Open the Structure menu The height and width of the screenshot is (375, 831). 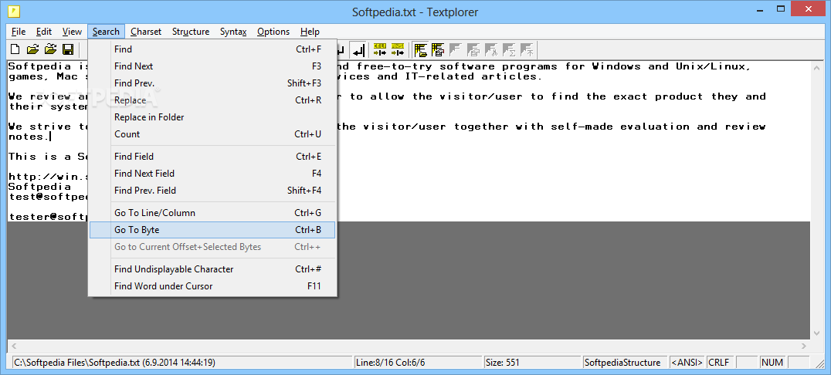coord(191,32)
